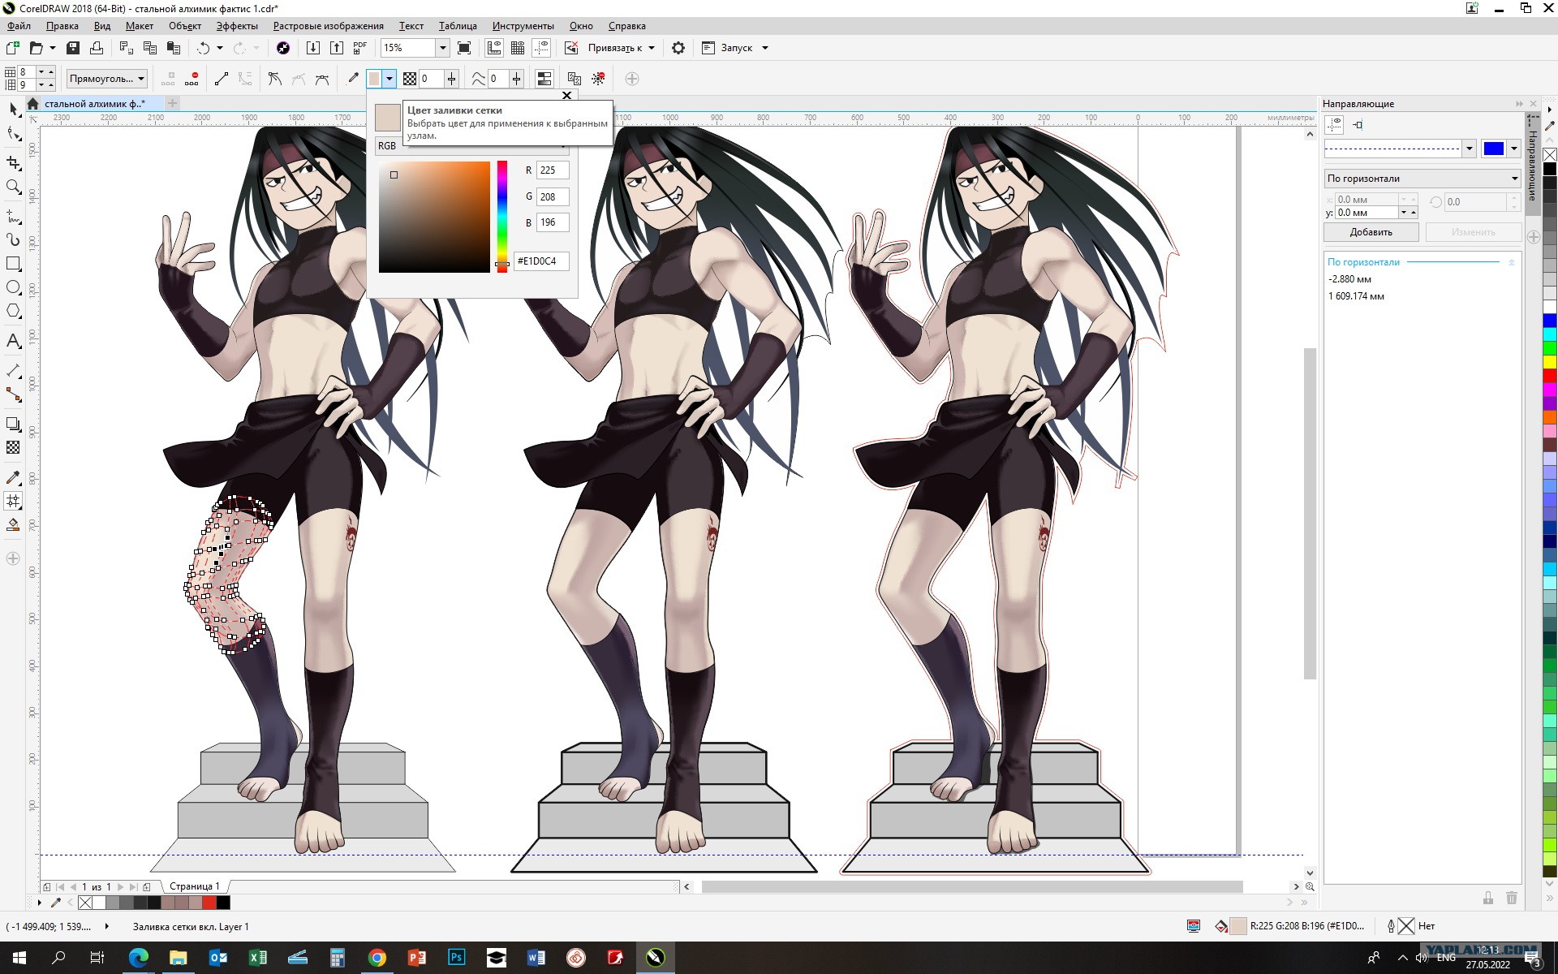Convert mesh segment to line

[x=221, y=79]
